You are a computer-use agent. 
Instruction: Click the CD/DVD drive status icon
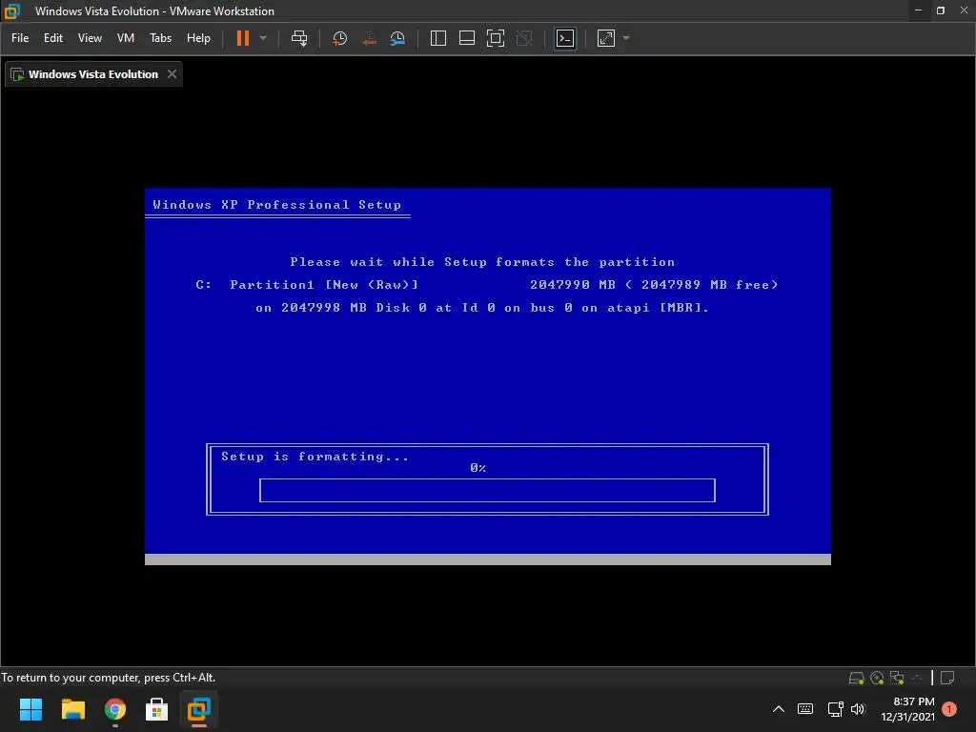[877, 678]
